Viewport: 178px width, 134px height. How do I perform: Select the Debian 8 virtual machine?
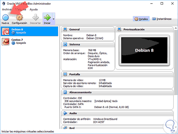click(29, 31)
